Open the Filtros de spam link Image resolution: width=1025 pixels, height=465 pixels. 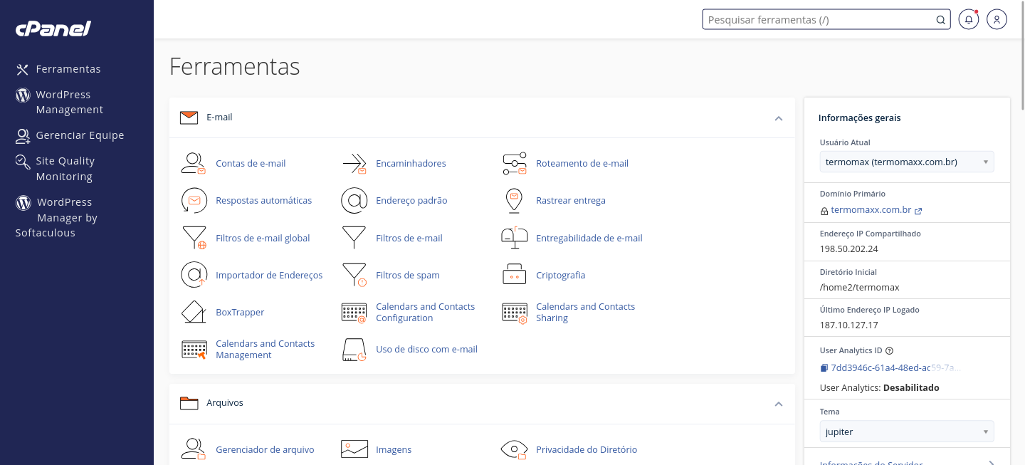pos(407,275)
